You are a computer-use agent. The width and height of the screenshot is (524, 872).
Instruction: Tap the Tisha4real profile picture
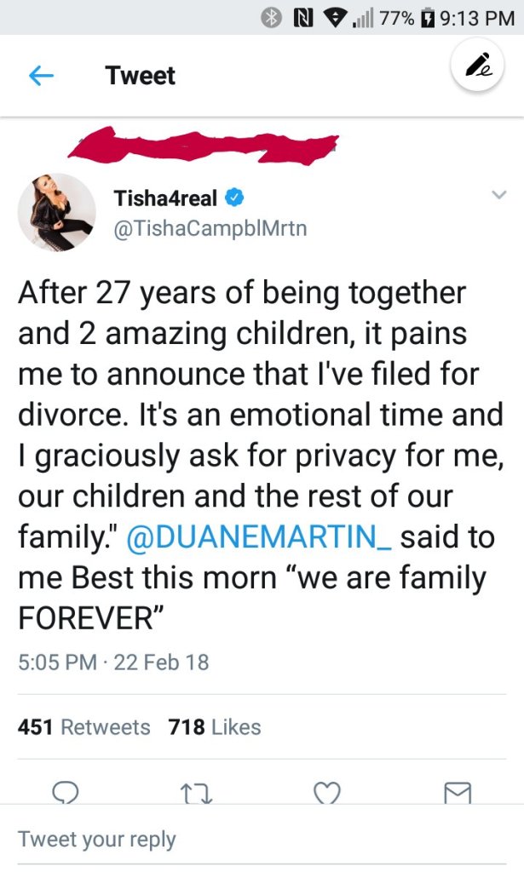tap(56, 212)
